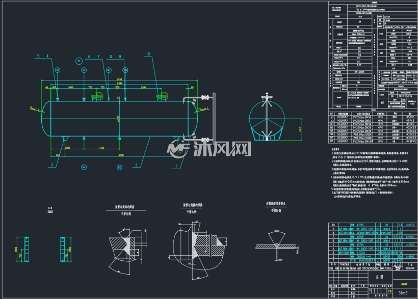Viewport: 418px width, 299px height.
Task: Select part callout number 1 below the tank
Action: click(x=176, y=166)
